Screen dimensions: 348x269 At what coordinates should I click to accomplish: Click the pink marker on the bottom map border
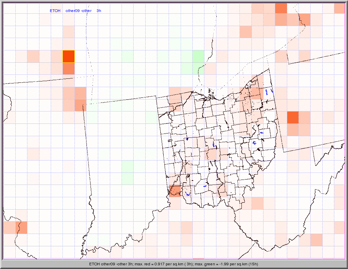tap(198, 258)
